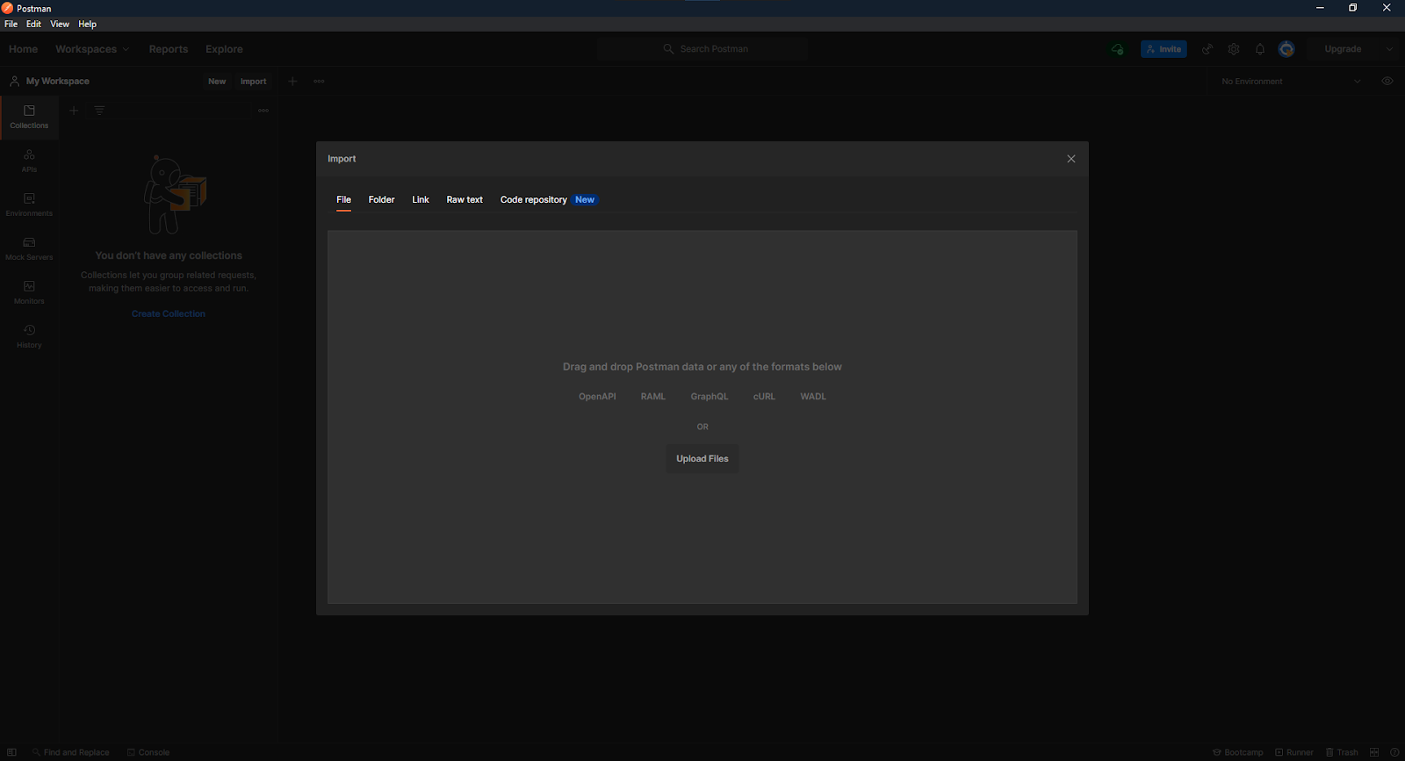
Task: Open the View menu
Action: click(60, 24)
